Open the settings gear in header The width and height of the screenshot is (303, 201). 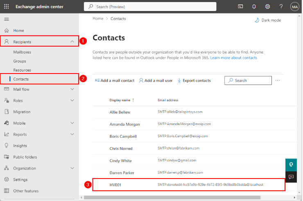[x=267, y=7]
